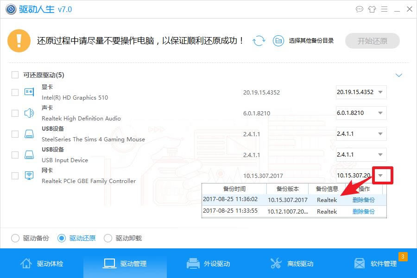Check the USB Input Device checkbox
This screenshot has height=278, width=417.
click(x=15, y=155)
